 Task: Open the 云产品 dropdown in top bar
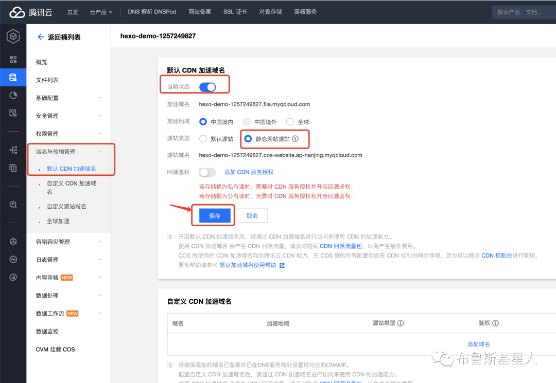coord(101,12)
